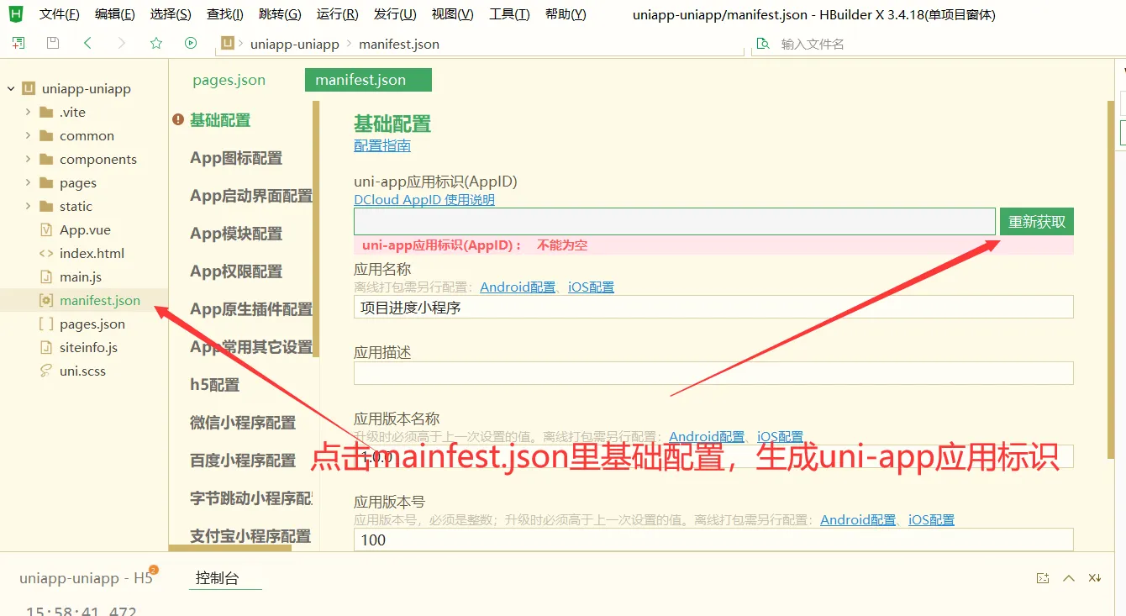Select the manifest.json editor tab

(x=368, y=81)
